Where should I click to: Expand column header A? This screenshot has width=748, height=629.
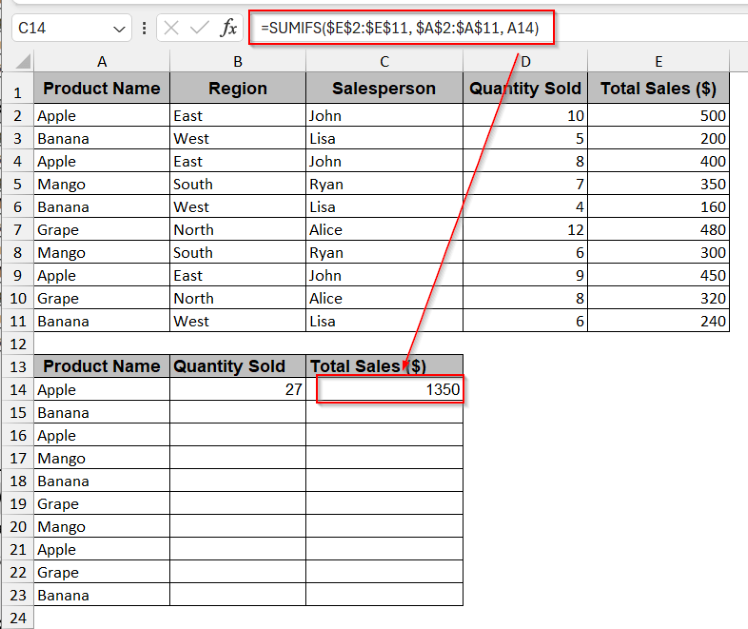102,61
